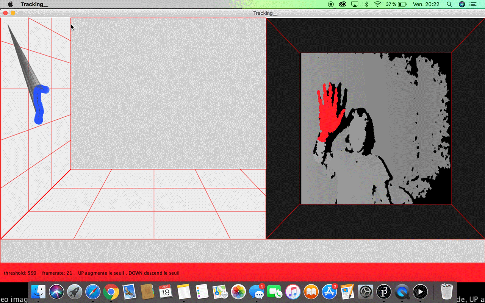Viewport: 485px width, 303px height.
Task: Expand the AirPlay display menu
Action: click(x=355, y=4)
